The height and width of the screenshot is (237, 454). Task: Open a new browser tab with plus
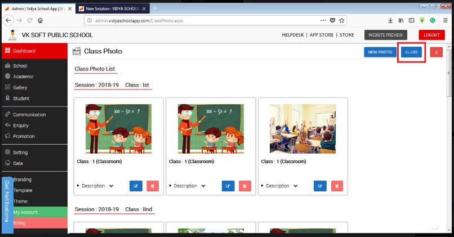pyautogui.click(x=155, y=8)
